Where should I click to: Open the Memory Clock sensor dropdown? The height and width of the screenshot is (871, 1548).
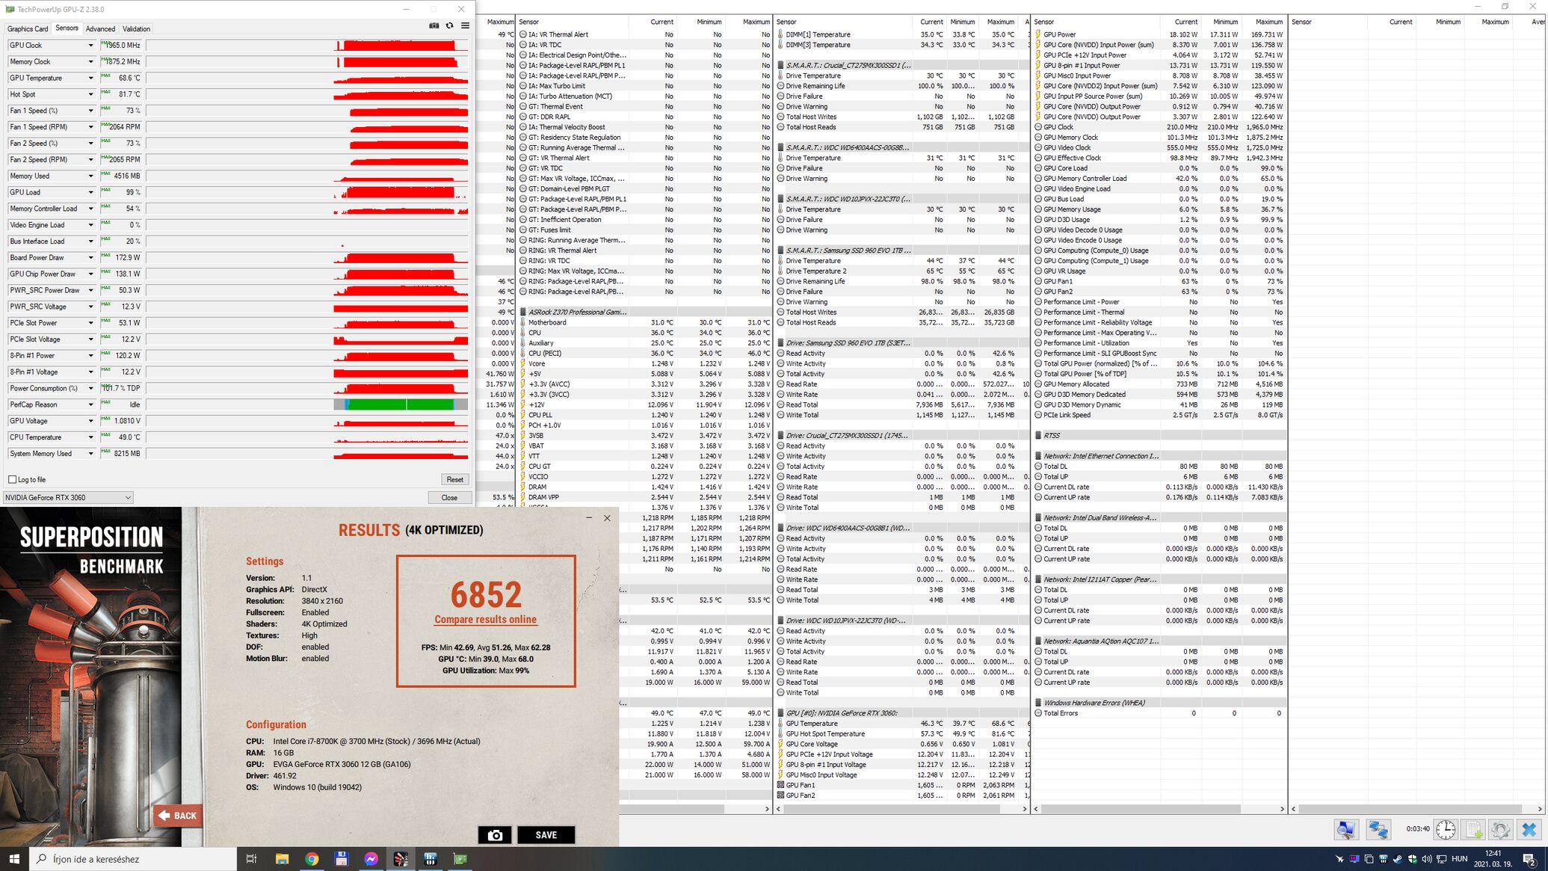(x=91, y=62)
